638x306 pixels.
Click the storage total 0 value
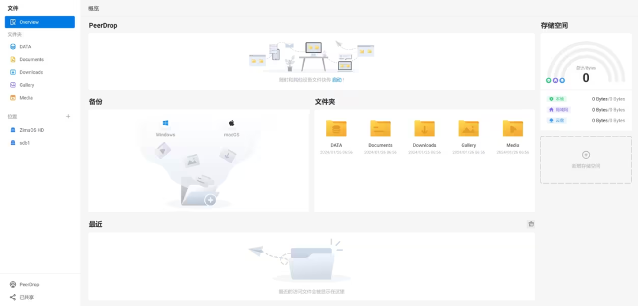(x=586, y=77)
